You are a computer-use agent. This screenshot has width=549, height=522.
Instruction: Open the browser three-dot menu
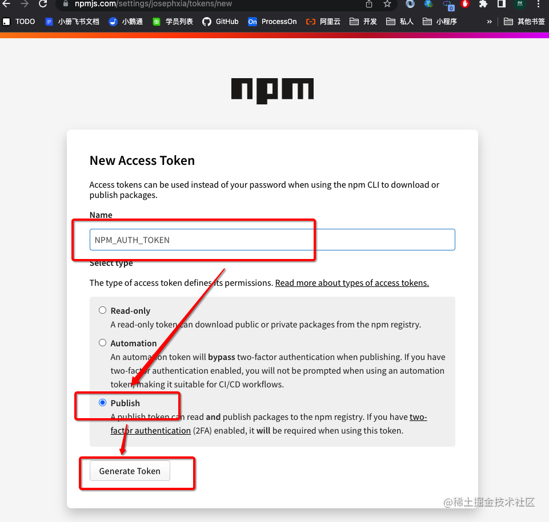click(538, 4)
